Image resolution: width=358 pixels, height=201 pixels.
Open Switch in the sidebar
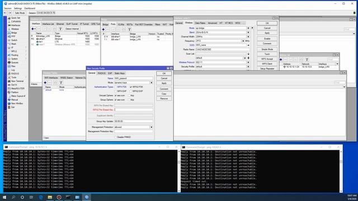coord(14,40)
